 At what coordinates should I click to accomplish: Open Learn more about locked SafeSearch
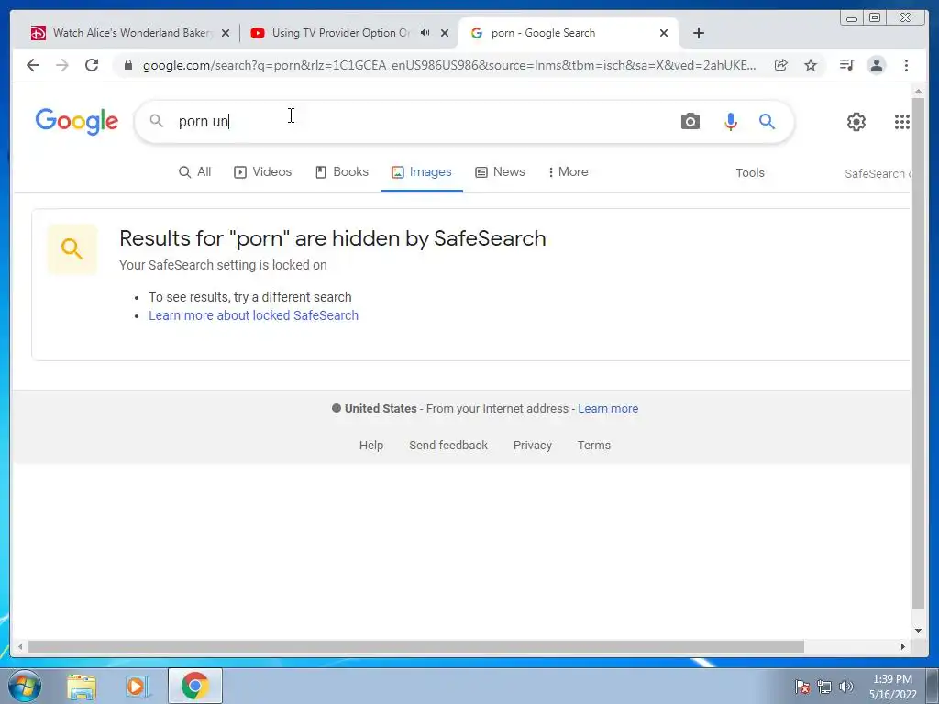point(253,315)
